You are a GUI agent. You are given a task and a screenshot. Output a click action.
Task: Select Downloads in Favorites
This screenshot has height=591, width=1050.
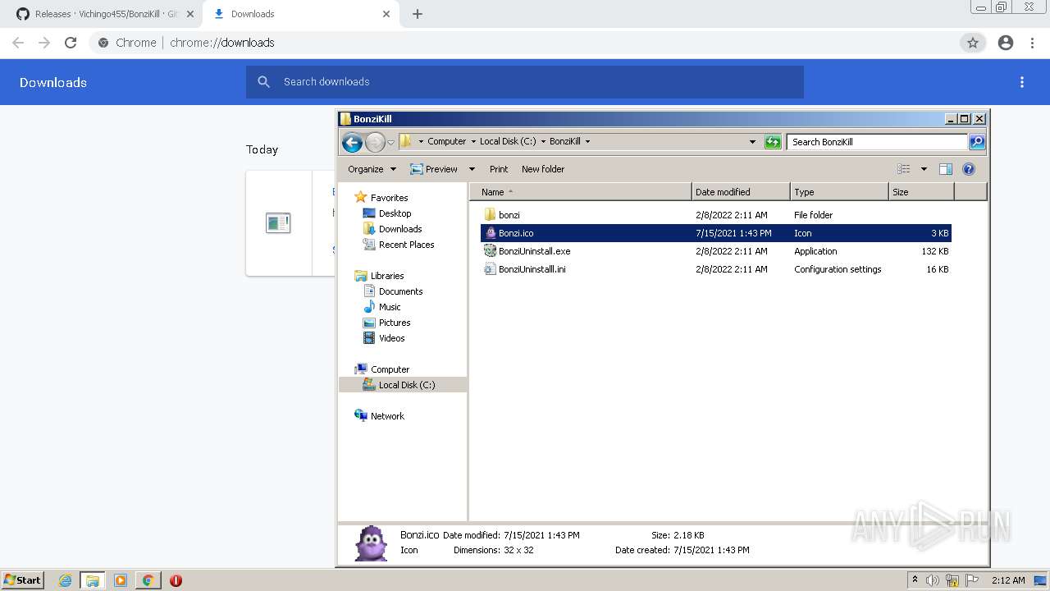(x=400, y=229)
